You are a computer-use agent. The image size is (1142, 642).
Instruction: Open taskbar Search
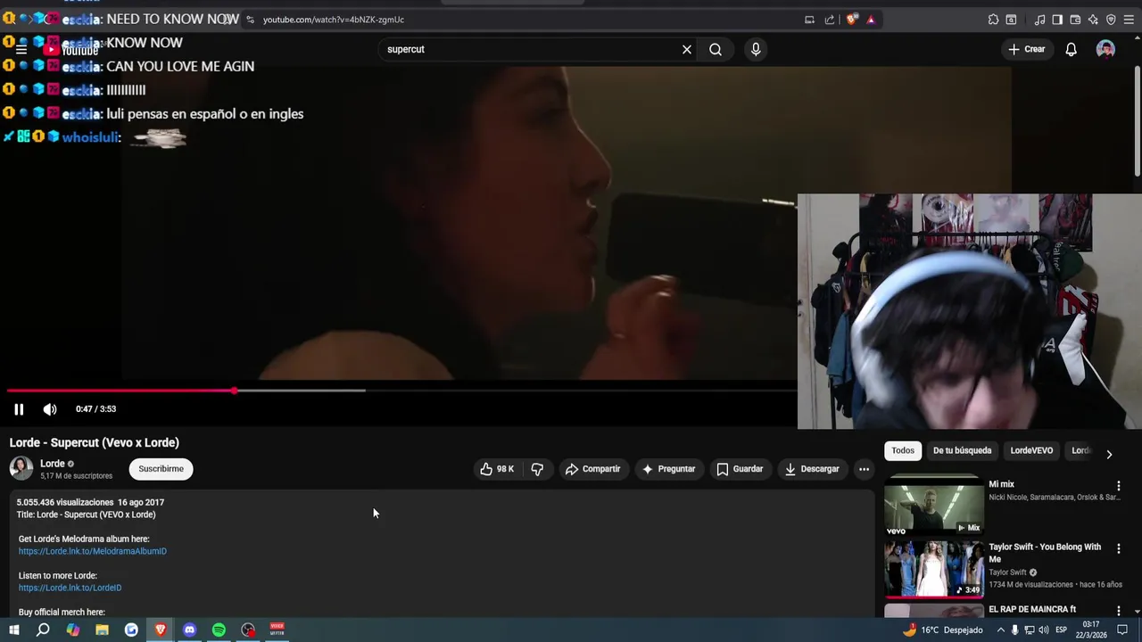click(x=43, y=630)
